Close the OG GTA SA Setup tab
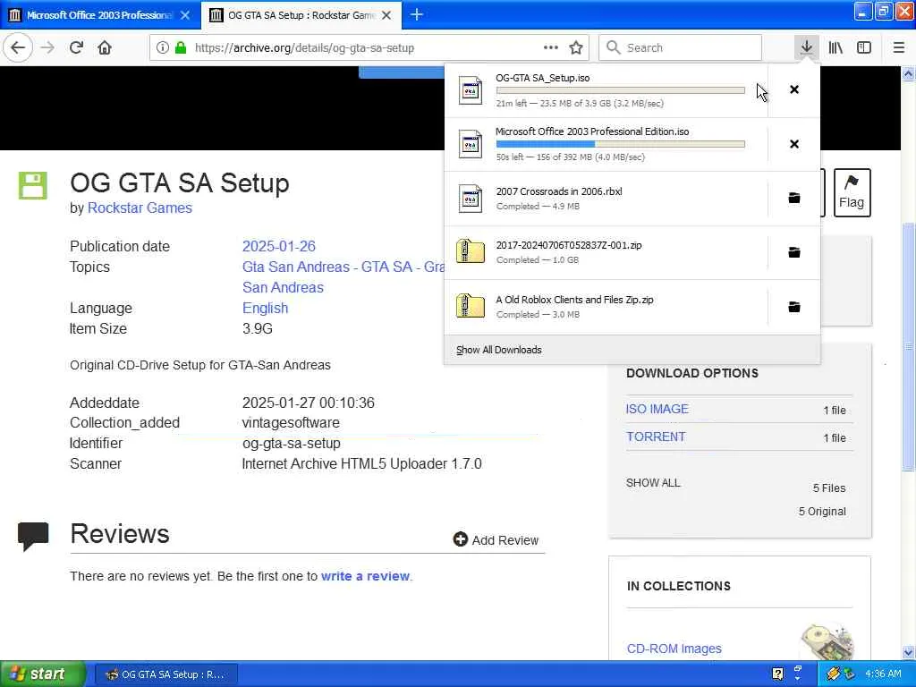Image resolution: width=916 pixels, height=687 pixels. 386,15
